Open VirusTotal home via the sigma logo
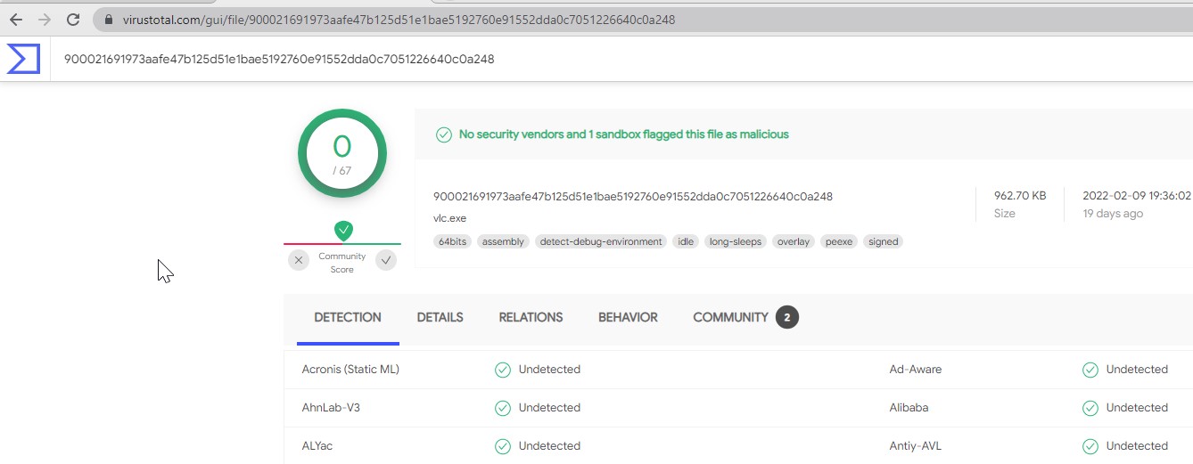 tap(24, 59)
